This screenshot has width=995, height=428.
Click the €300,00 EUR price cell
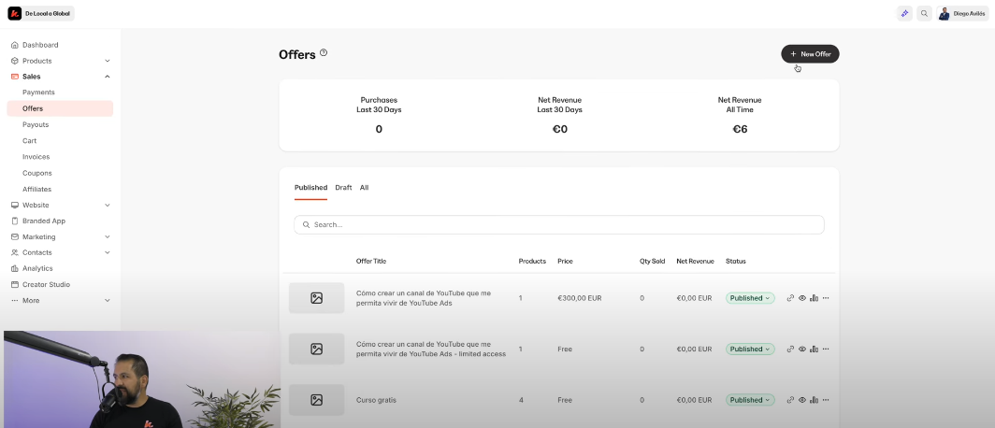[x=580, y=298]
